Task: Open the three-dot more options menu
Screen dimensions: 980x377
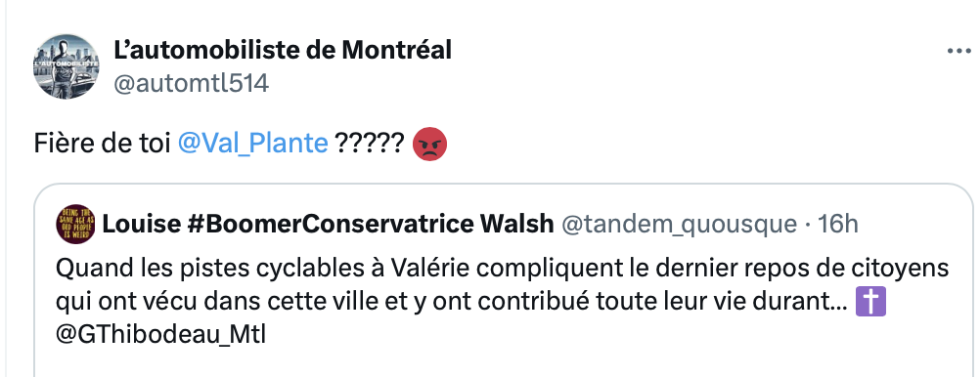Action: coord(958,51)
